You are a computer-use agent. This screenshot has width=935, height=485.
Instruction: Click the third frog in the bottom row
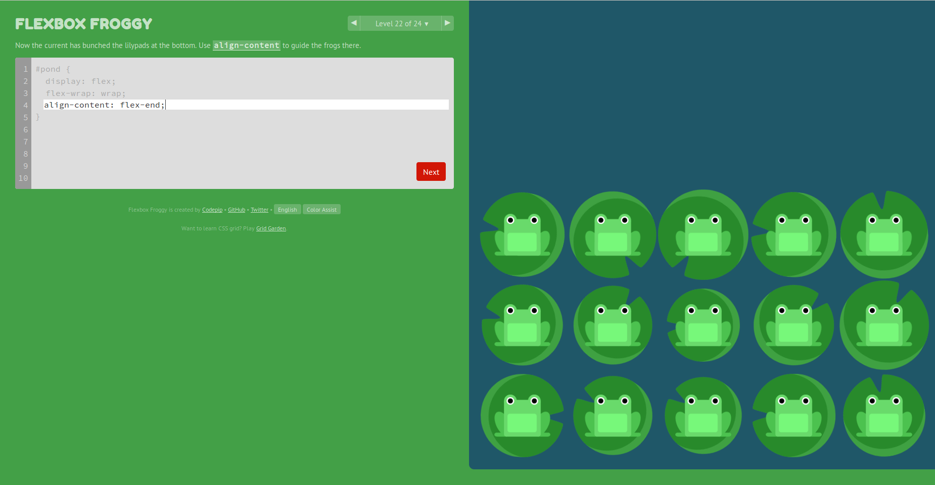(703, 416)
